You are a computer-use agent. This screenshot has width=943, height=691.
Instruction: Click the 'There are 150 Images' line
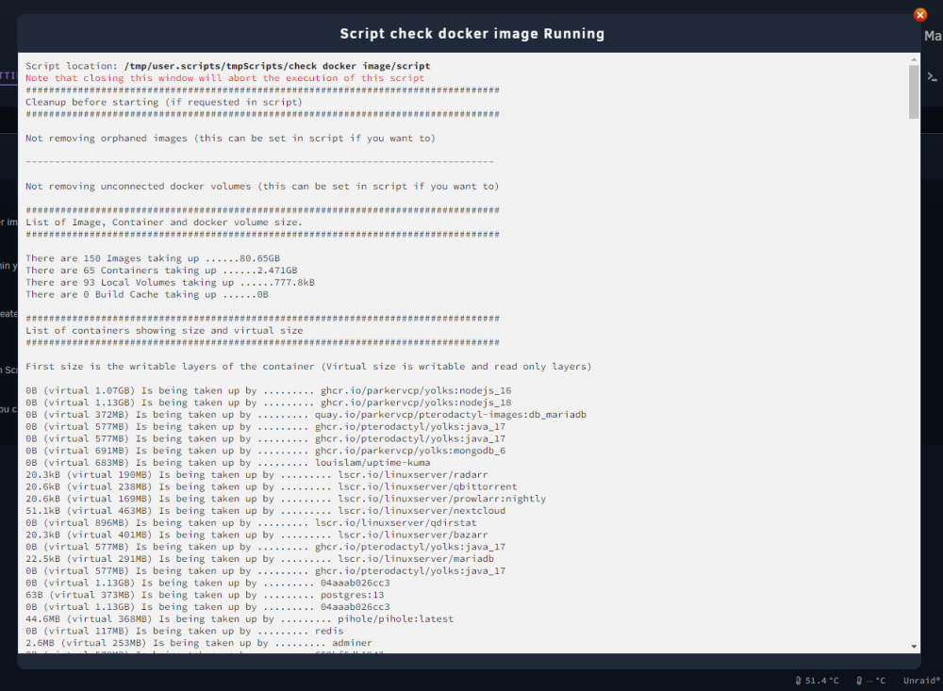153,258
